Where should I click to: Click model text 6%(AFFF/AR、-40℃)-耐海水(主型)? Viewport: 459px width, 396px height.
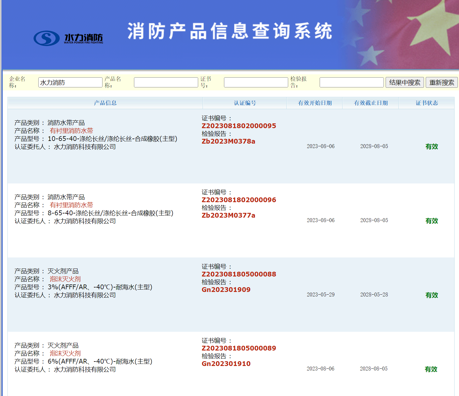click(x=100, y=362)
